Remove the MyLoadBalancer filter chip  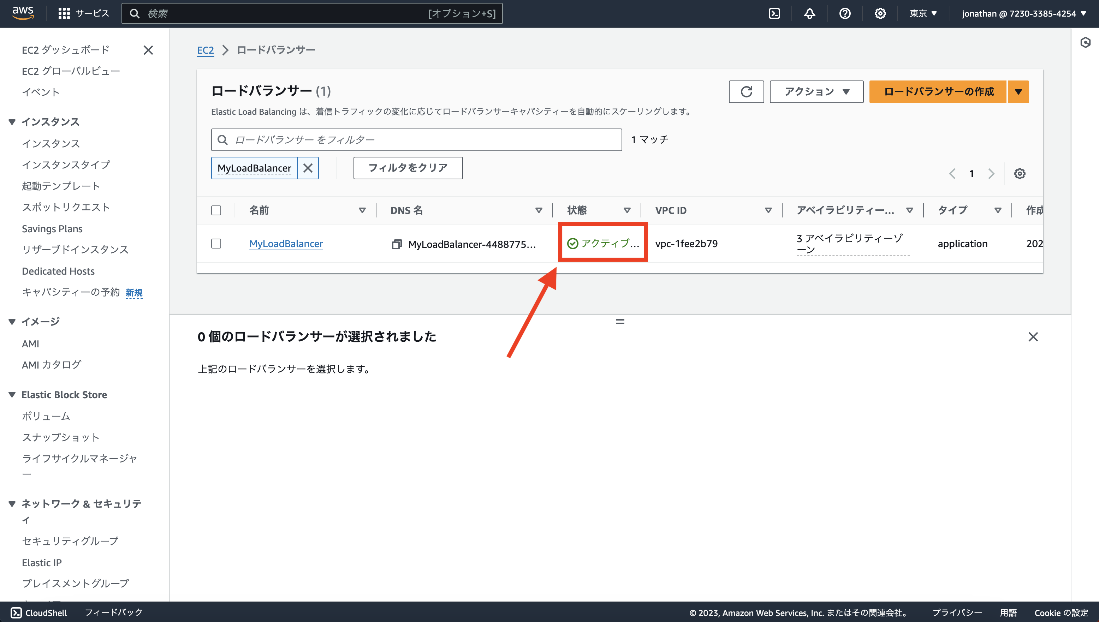[x=308, y=167]
